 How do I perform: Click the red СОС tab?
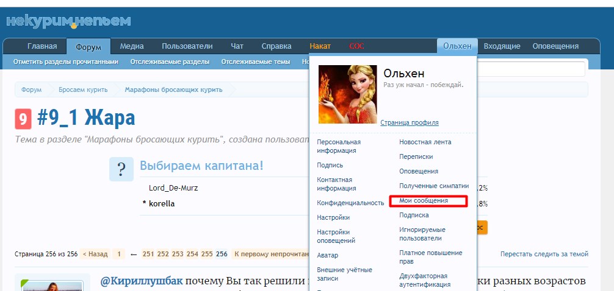click(x=356, y=46)
